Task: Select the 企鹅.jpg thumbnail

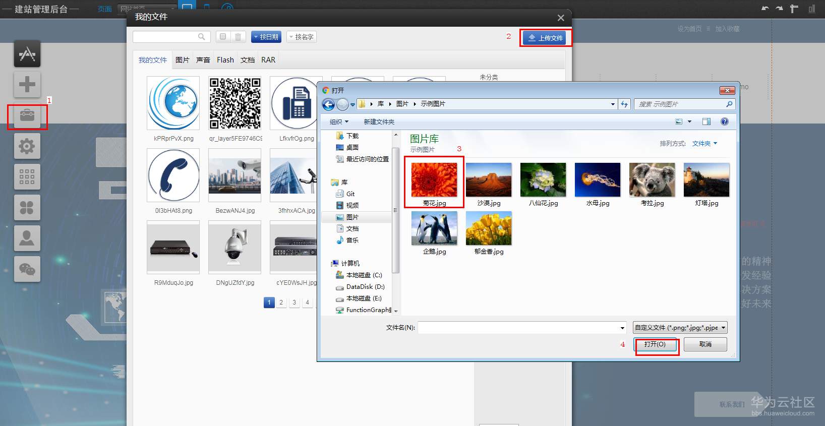Action: [434, 228]
